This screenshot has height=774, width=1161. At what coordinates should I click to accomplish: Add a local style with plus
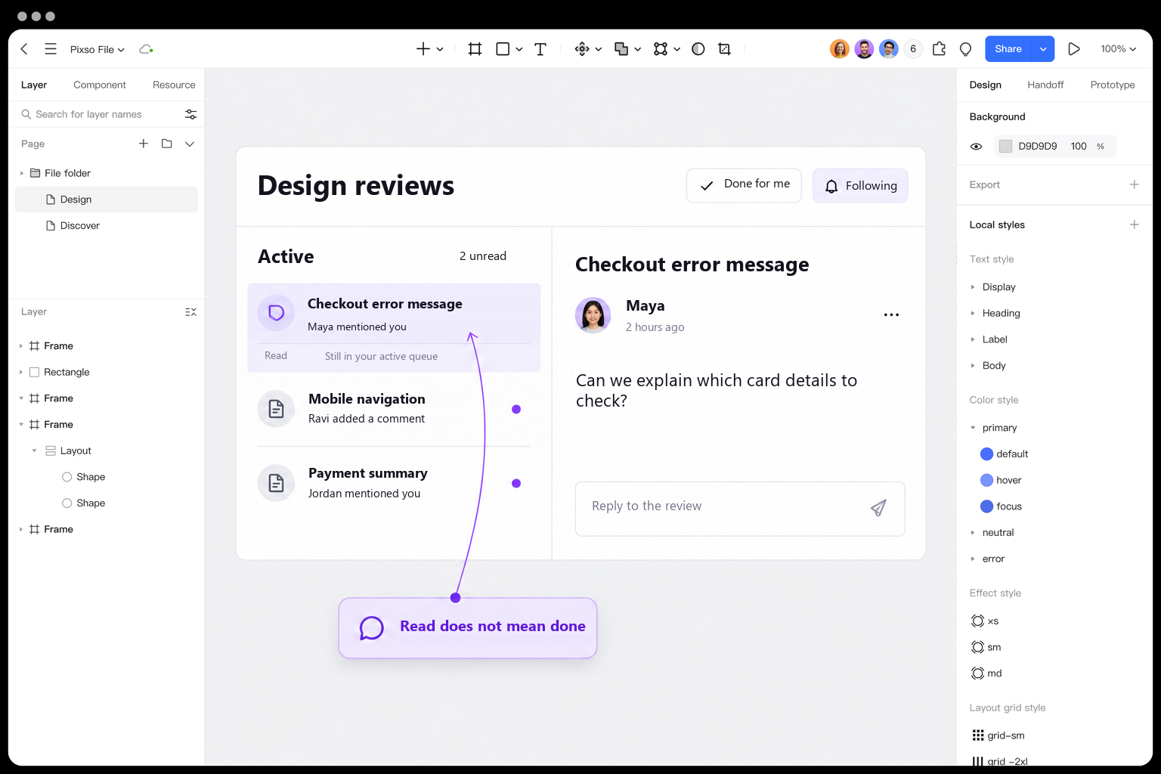point(1134,224)
